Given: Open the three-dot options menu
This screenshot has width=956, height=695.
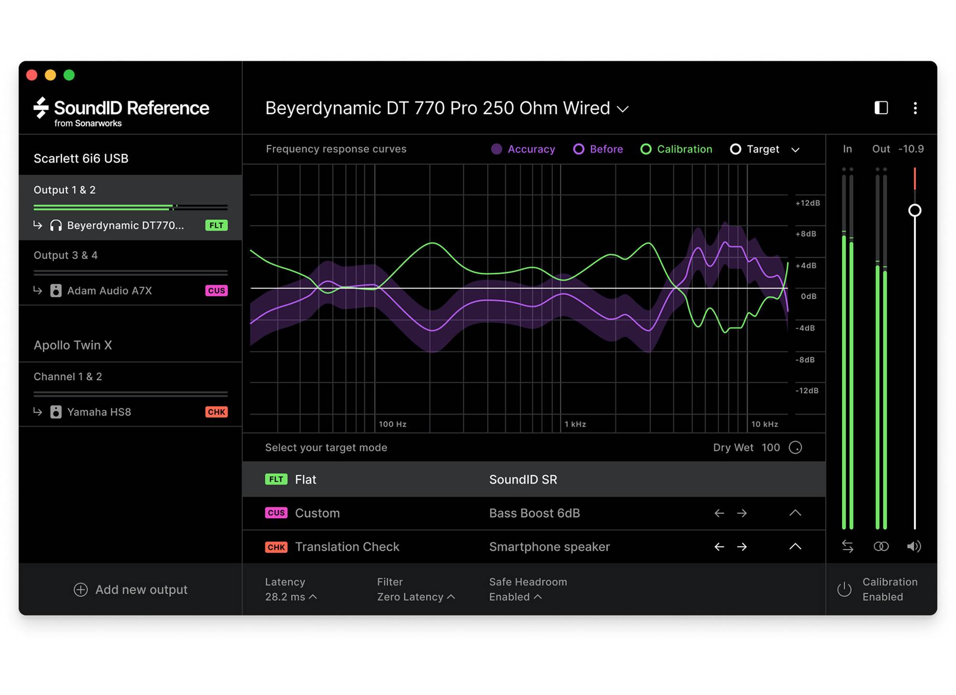Looking at the screenshot, I should [x=915, y=108].
